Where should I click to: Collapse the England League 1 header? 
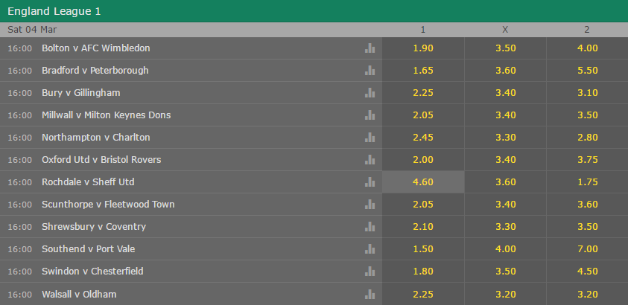point(314,11)
